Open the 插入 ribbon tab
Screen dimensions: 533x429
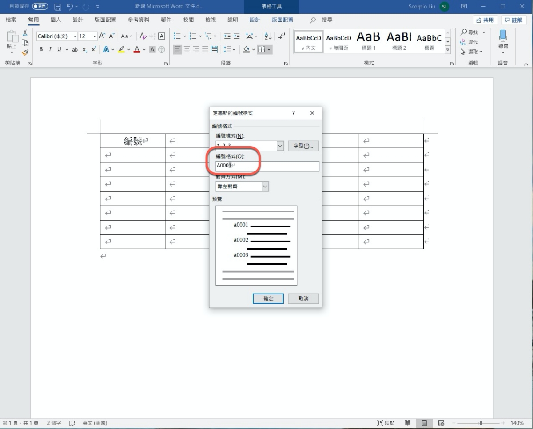click(x=56, y=20)
